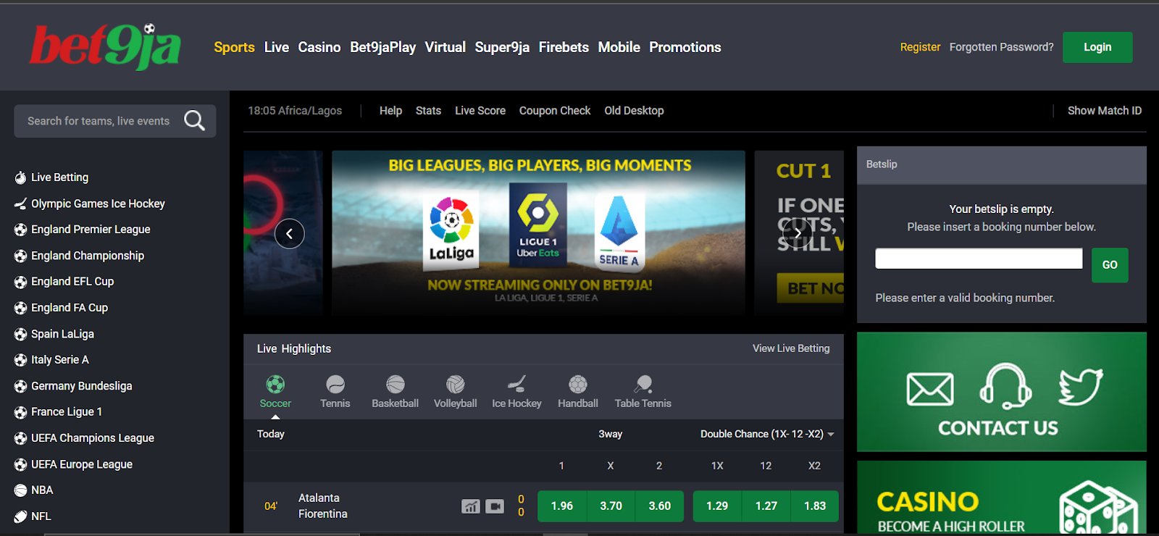Click the bet9ja logo
This screenshot has width=1159, height=536.
pos(105,46)
